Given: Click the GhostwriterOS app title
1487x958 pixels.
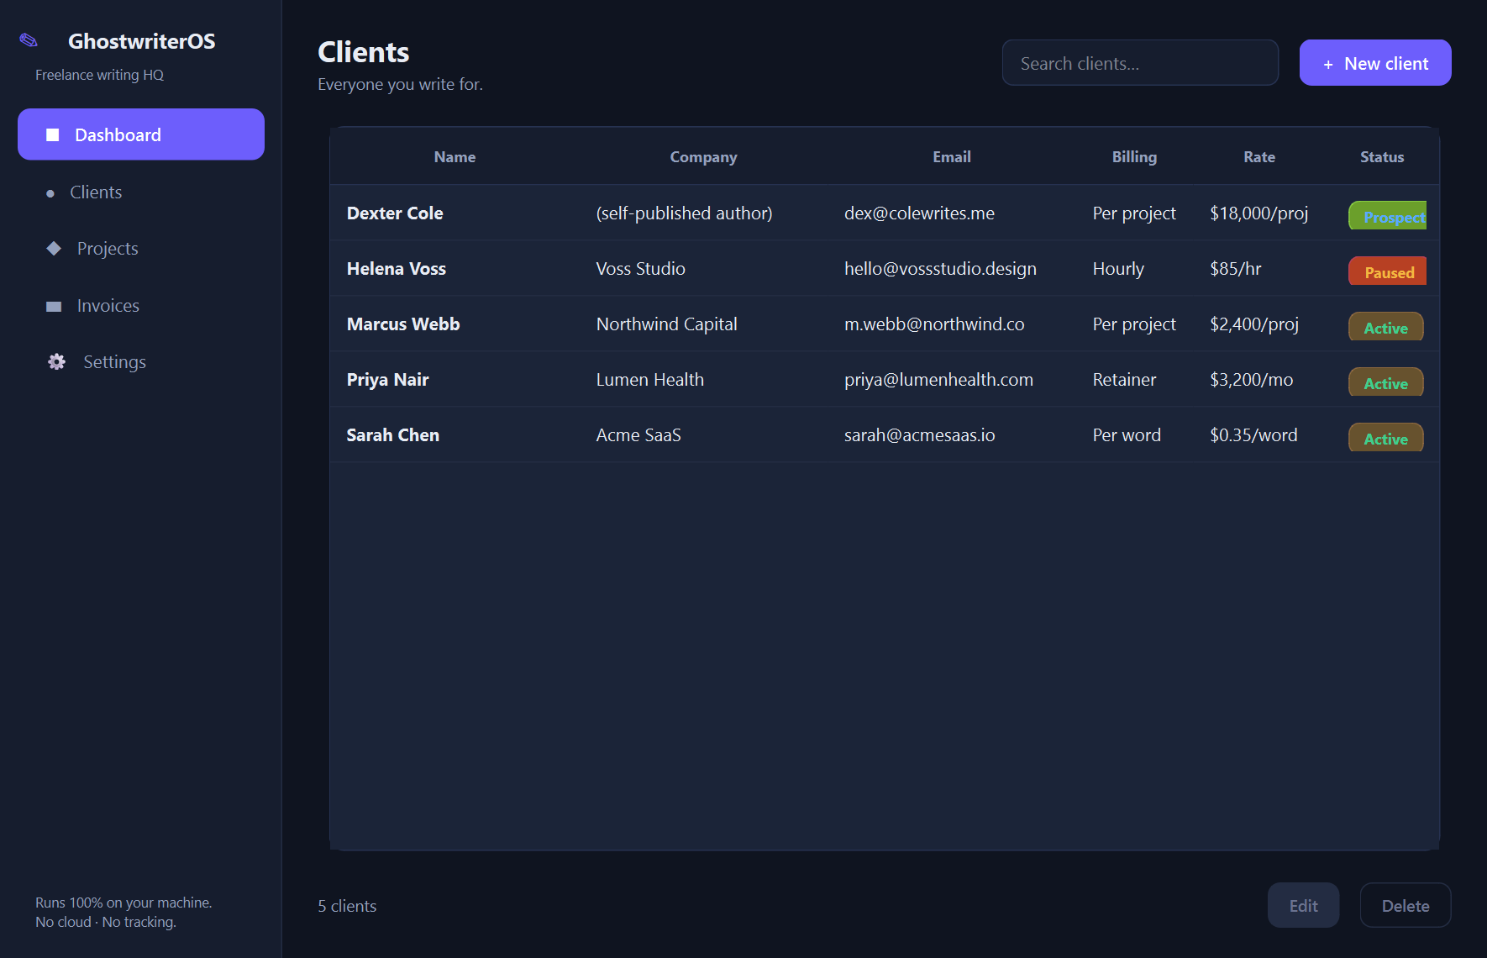Looking at the screenshot, I should click(x=141, y=41).
